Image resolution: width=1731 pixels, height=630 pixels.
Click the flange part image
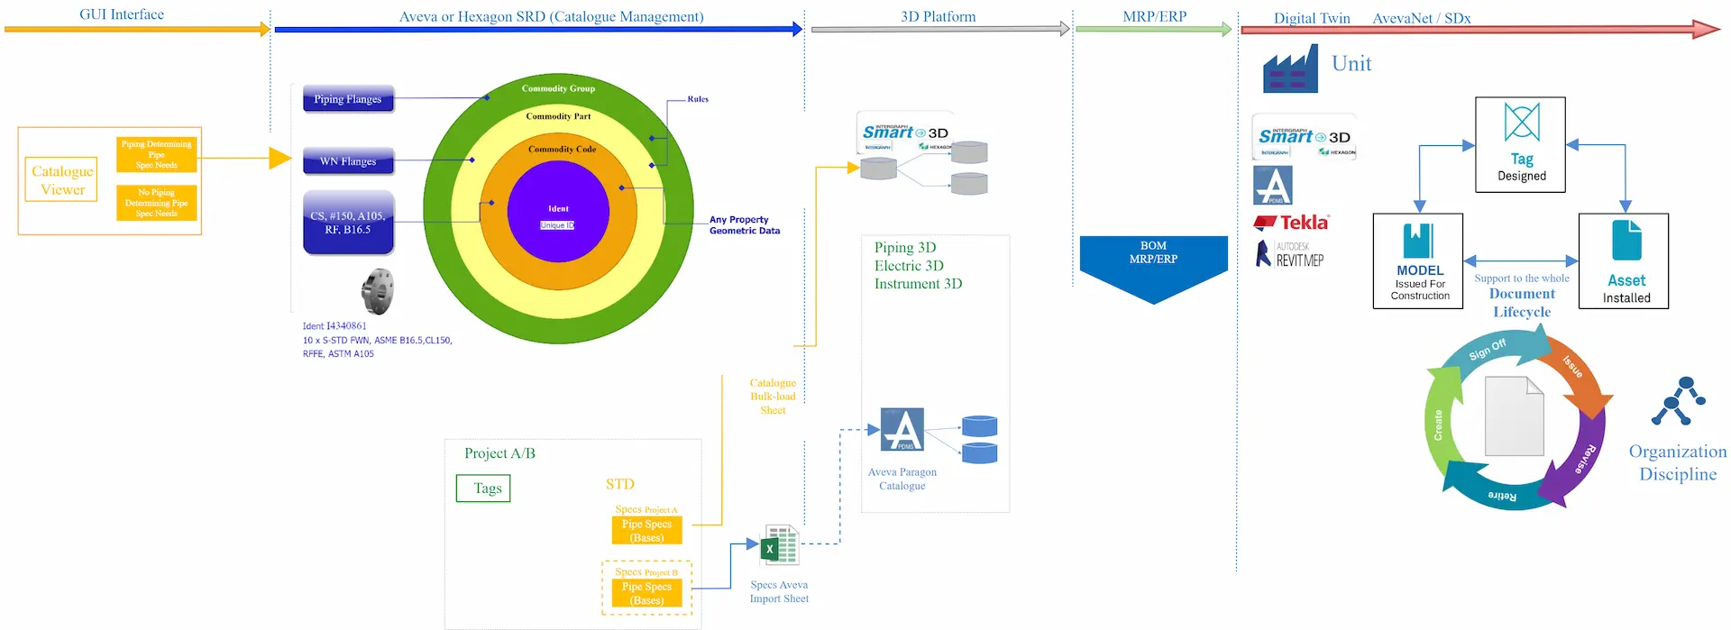tap(378, 291)
